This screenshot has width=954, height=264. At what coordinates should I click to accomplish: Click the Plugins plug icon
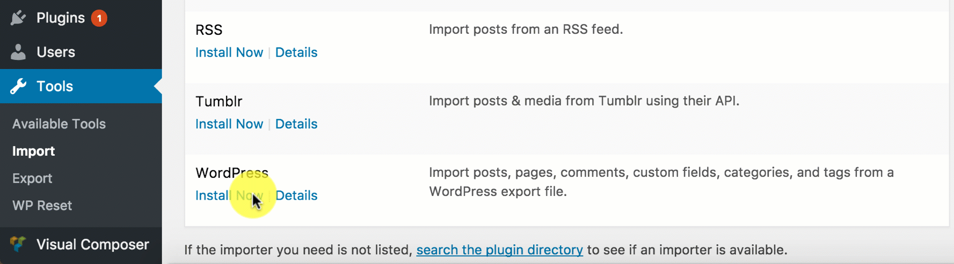click(18, 18)
